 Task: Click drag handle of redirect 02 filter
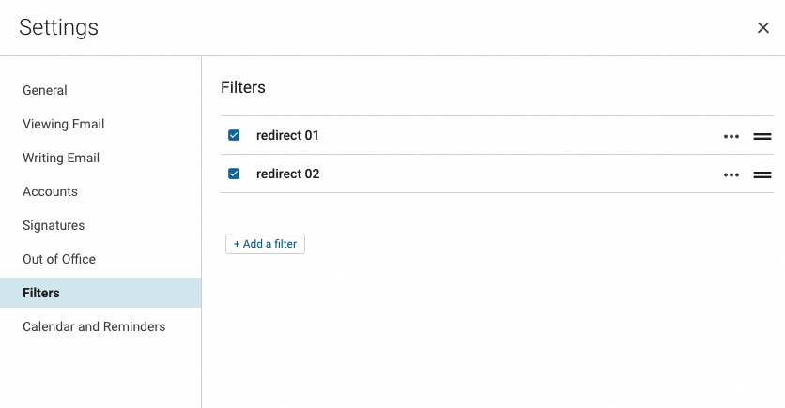[x=762, y=174]
